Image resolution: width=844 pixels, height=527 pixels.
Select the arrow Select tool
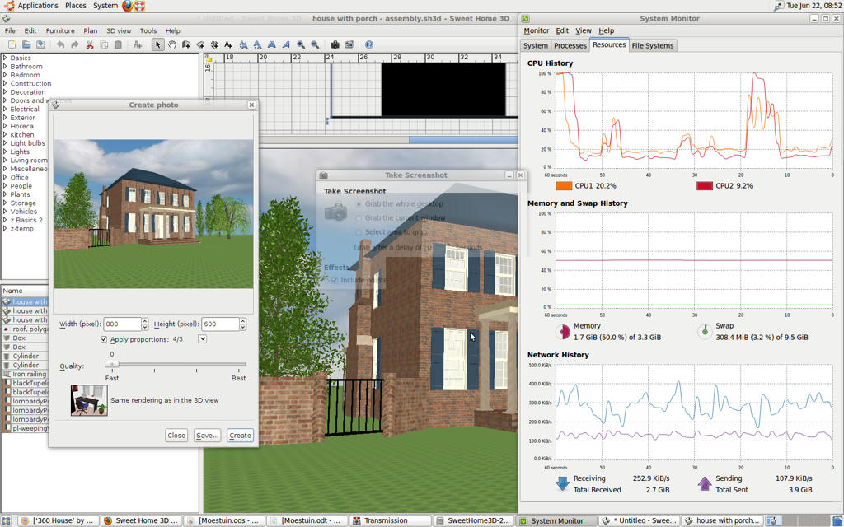(x=157, y=44)
